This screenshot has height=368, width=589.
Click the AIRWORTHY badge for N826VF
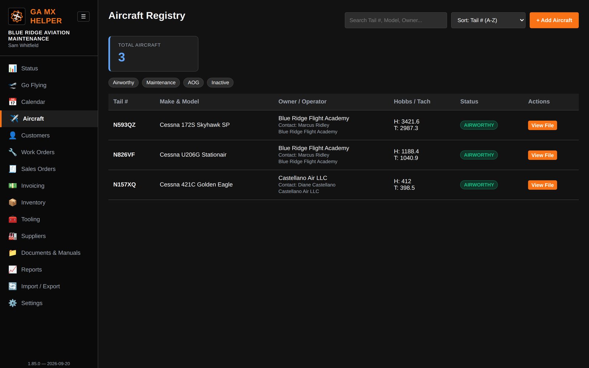(x=479, y=155)
